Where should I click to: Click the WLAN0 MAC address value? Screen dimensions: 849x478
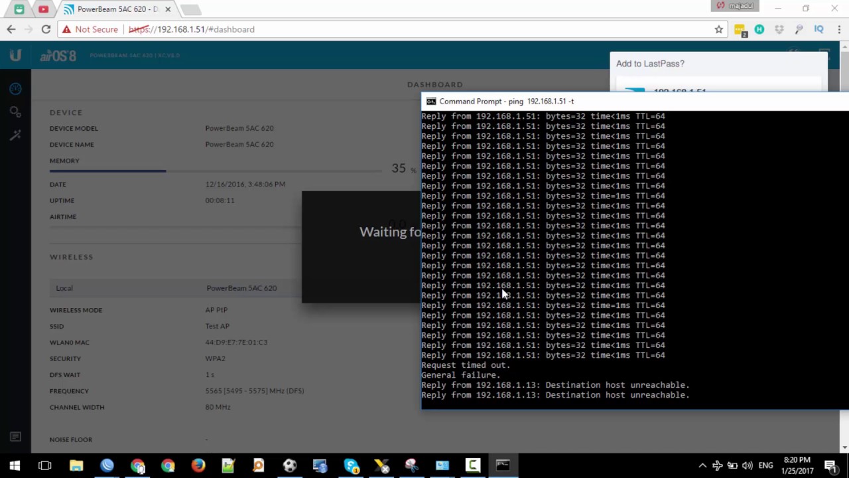tap(236, 343)
